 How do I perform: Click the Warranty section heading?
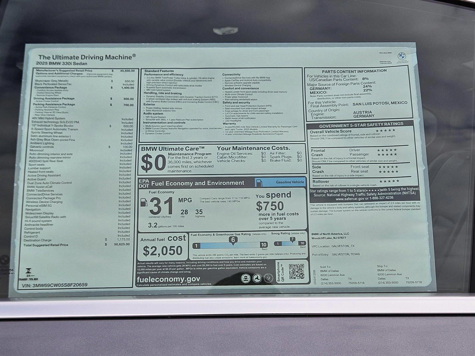tap(229, 123)
